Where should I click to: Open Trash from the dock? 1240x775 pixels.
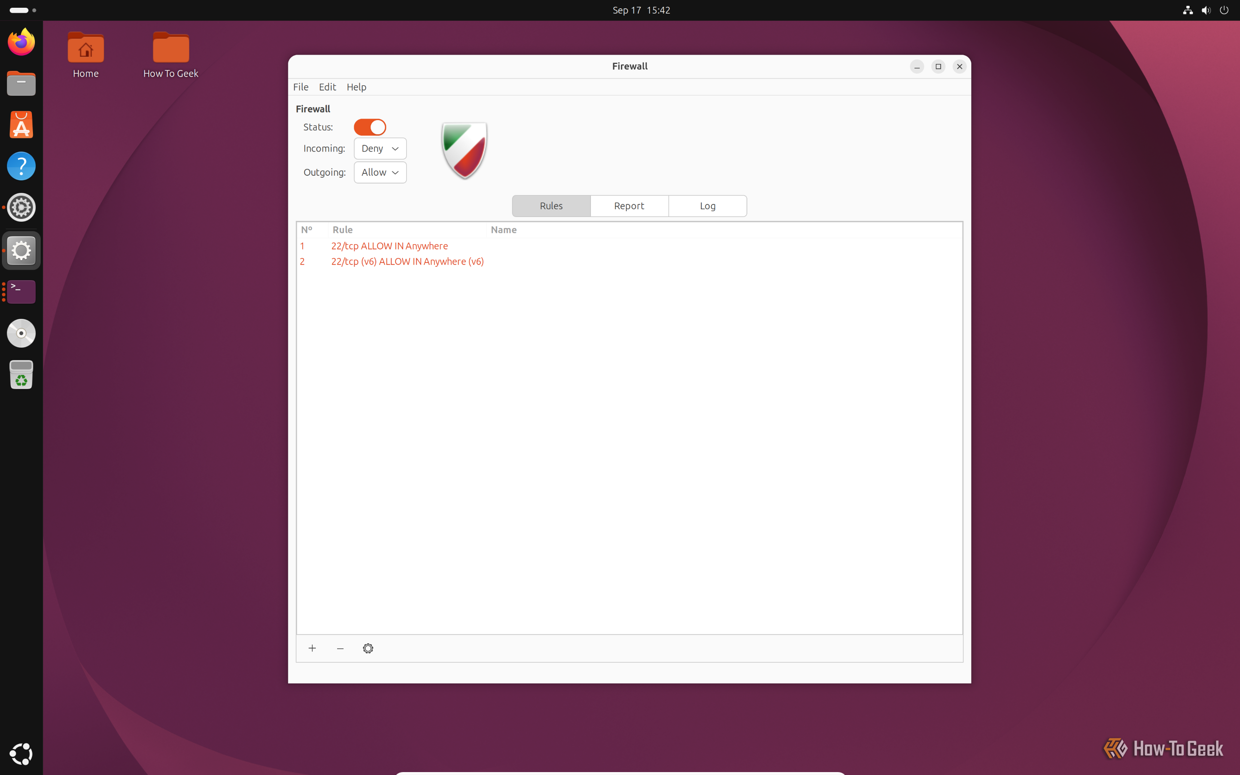(x=21, y=375)
